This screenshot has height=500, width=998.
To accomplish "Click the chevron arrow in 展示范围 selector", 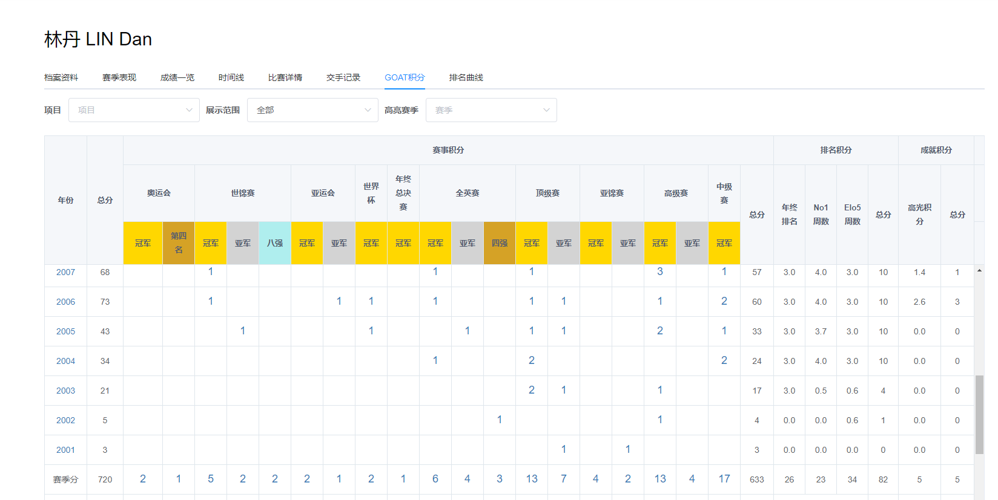I will 368,110.
